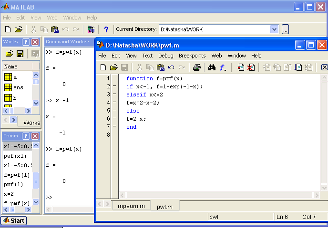Click the blue question mark Help icon

pos(106,29)
